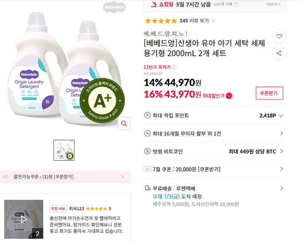Click question mark beside 11번가 최저가

[x=174, y=67]
